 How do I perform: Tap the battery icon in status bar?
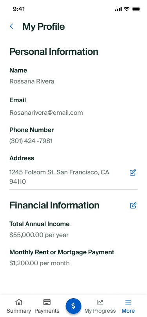[136, 9]
